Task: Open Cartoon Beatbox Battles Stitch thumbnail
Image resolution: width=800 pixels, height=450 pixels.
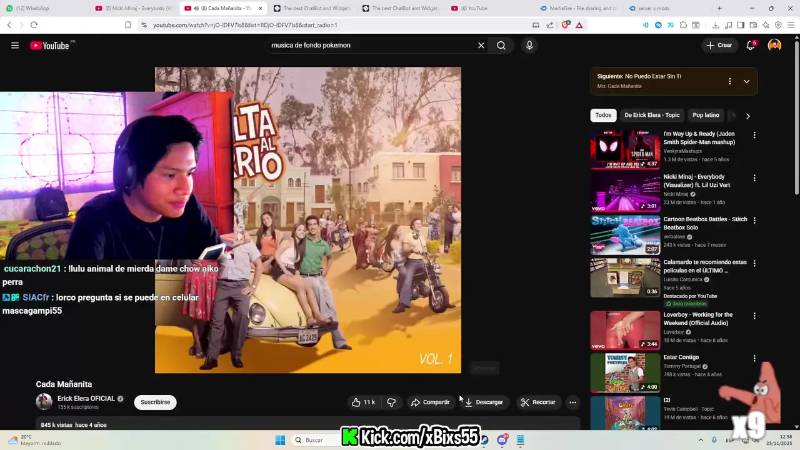Action: point(625,235)
